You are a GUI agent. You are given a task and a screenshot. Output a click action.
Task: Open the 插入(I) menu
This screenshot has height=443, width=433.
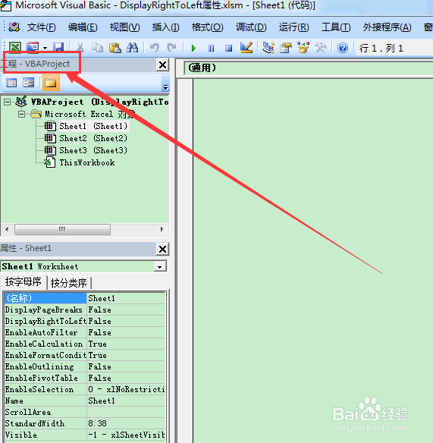(165, 27)
